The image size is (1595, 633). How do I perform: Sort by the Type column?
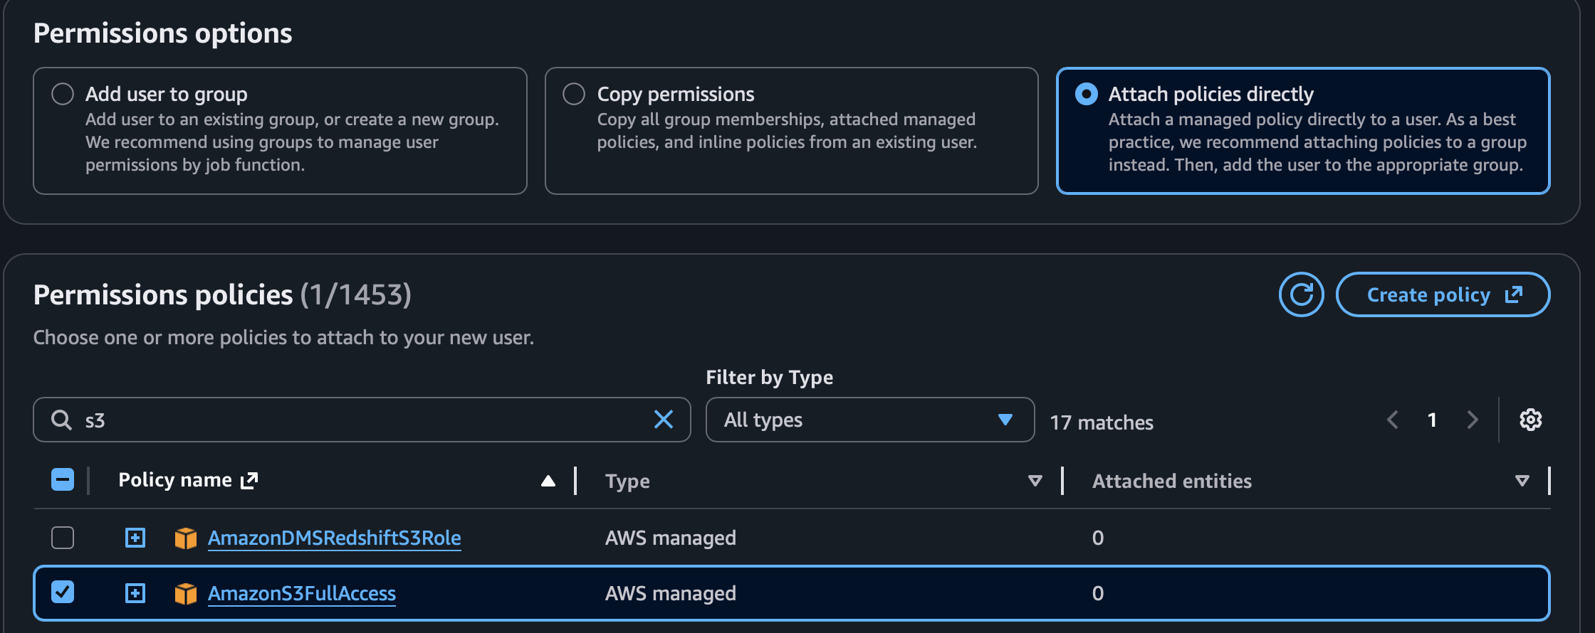tap(1035, 482)
